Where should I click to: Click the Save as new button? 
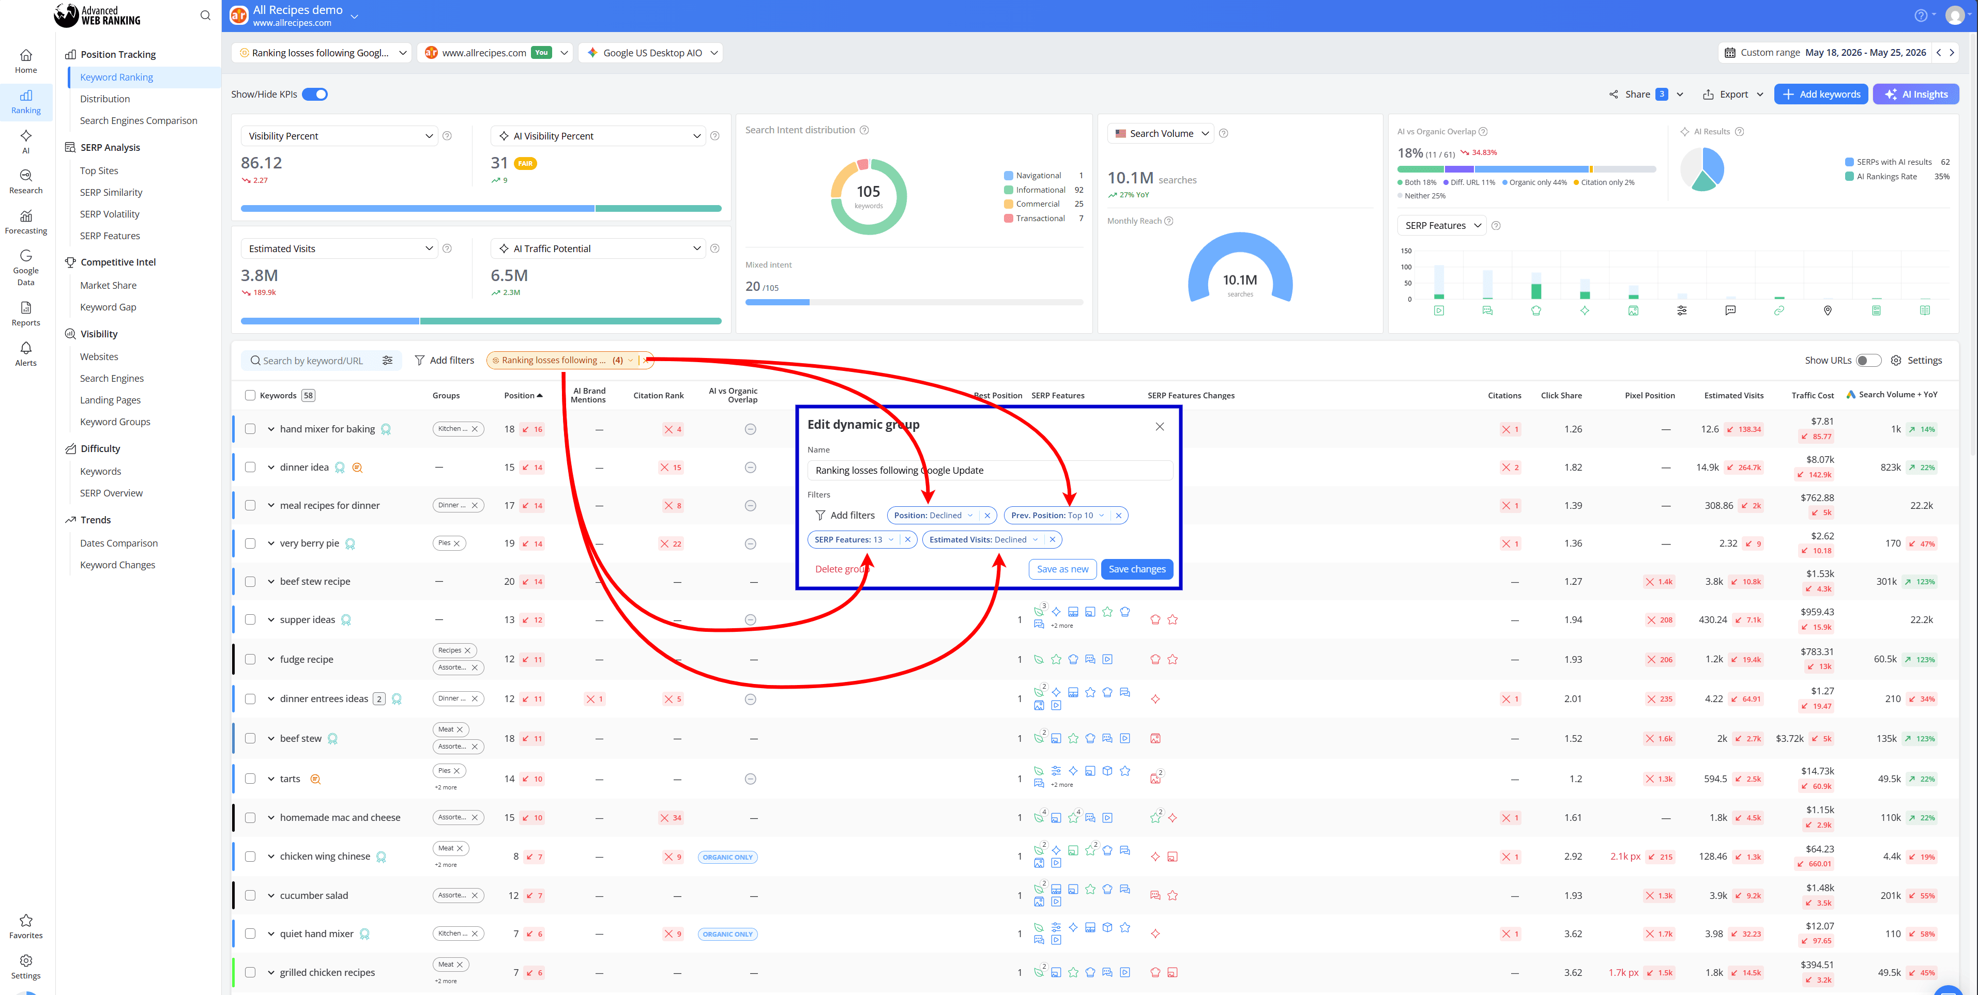click(1062, 569)
